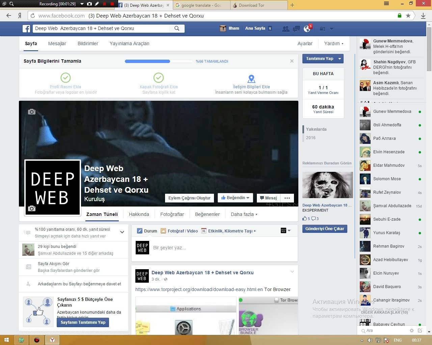Click the recorder camera snapshot icon
This screenshot has width=432, height=345.
89,4
